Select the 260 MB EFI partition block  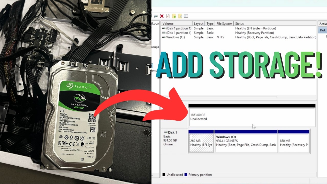pos(201,141)
